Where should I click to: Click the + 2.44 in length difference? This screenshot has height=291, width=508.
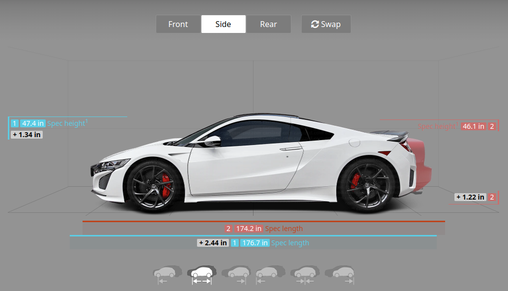coord(213,243)
